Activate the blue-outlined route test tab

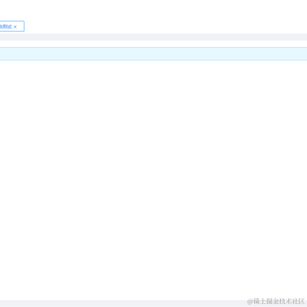tap(12, 26)
